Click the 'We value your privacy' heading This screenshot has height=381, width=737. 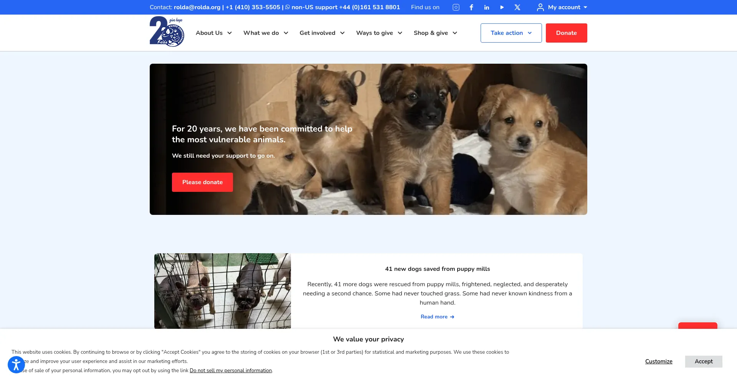click(x=368, y=339)
